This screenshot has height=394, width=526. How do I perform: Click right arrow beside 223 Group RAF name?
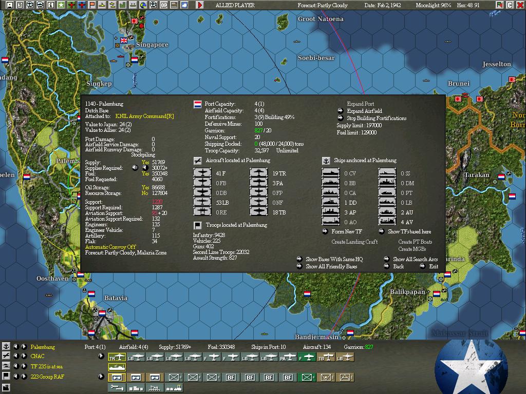coord(24,376)
